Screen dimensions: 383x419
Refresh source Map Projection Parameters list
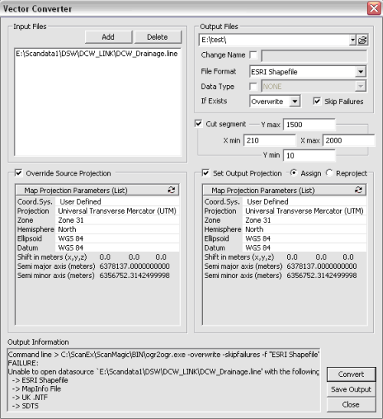coord(172,190)
